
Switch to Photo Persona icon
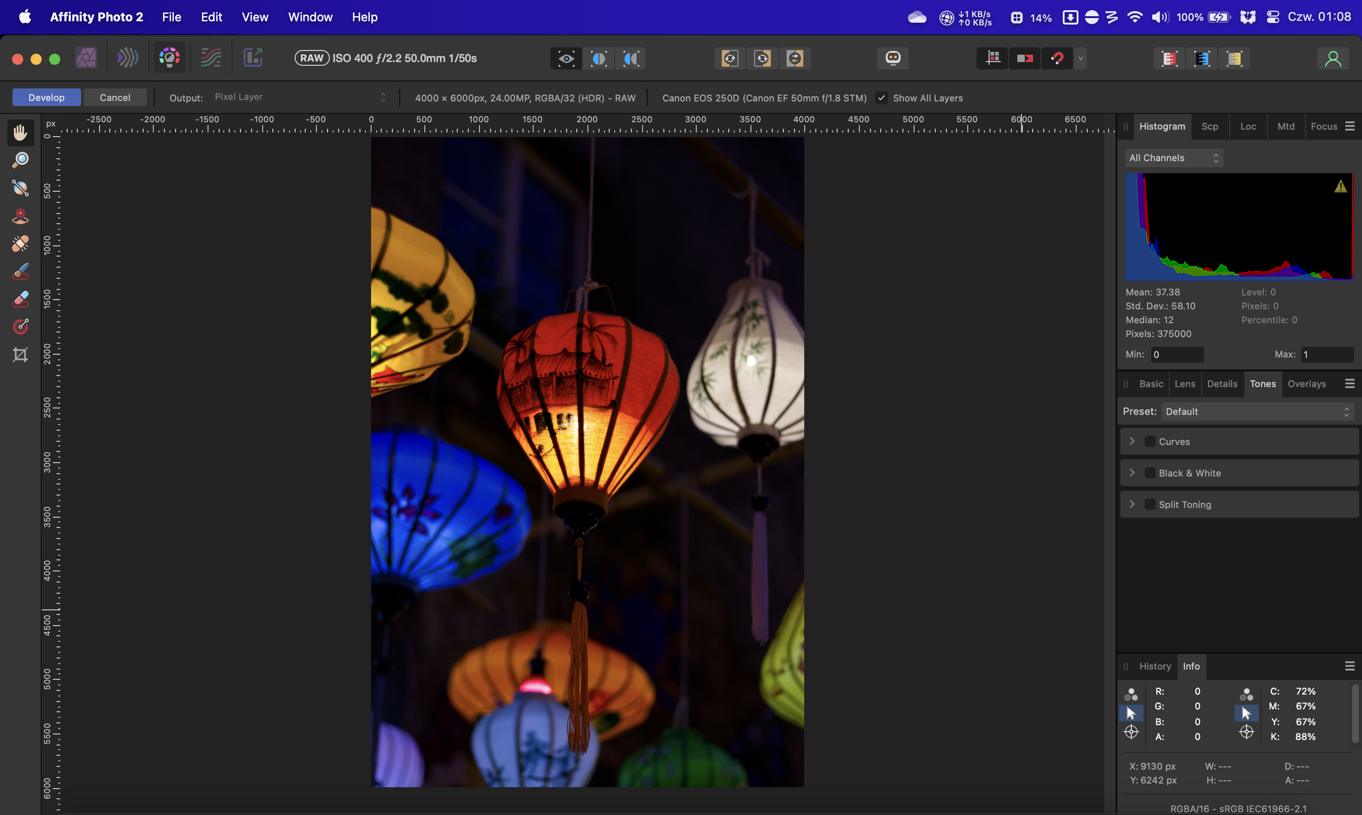point(86,58)
